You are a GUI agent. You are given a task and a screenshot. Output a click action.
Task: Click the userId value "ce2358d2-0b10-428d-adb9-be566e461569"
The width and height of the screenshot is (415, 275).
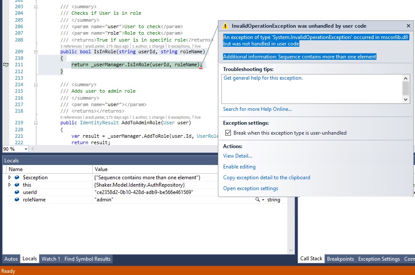(x=144, y=192)
